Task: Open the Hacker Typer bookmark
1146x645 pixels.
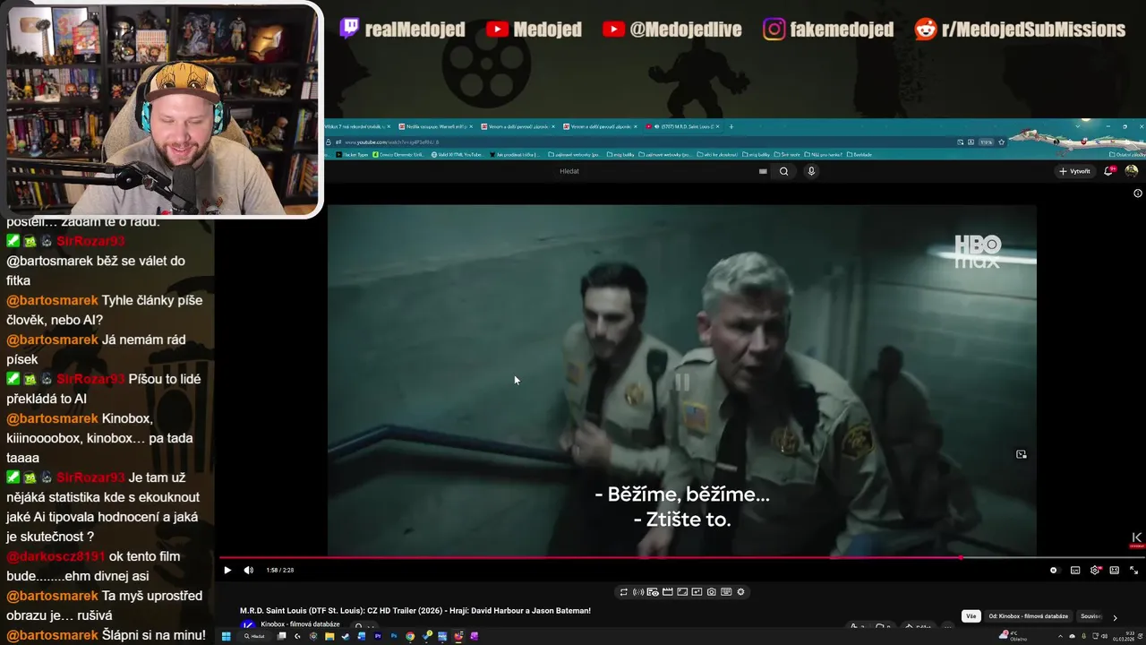Action: 354,154
